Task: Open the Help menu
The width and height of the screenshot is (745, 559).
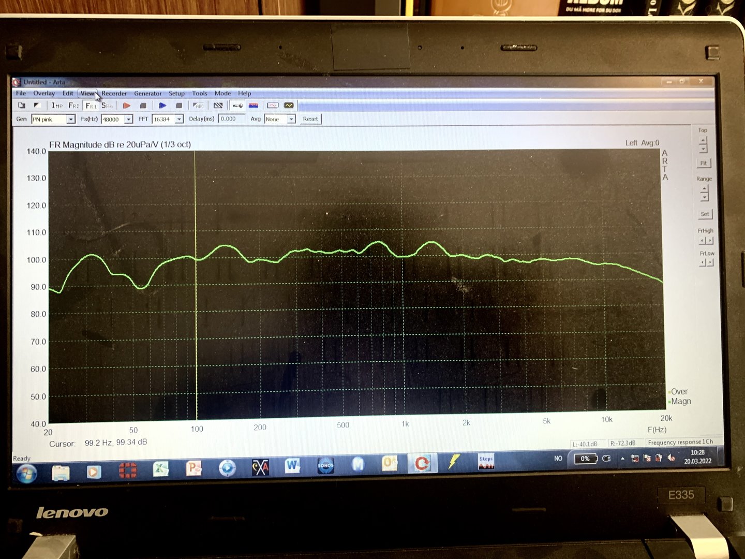Action: click(x=245, y=94)
